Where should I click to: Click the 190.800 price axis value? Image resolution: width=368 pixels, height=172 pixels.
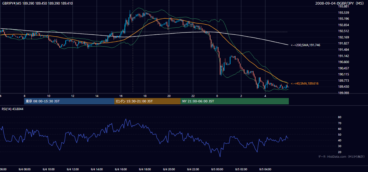click(x=344, y=62)
